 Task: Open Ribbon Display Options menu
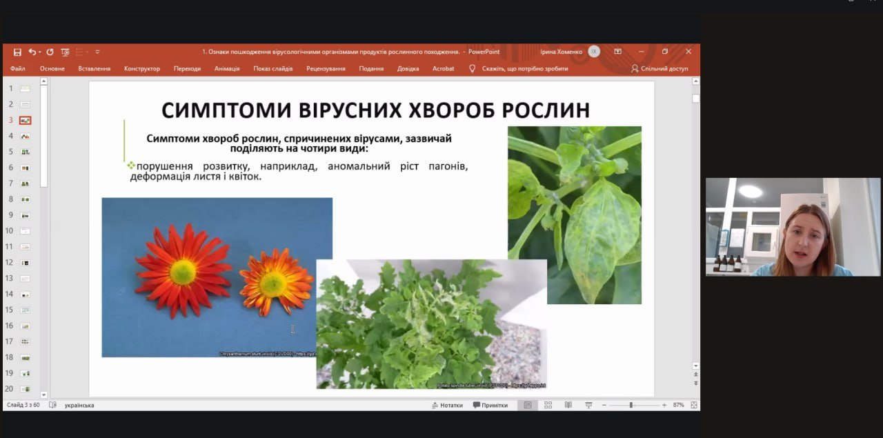617,52
